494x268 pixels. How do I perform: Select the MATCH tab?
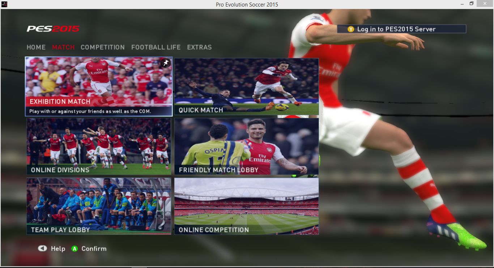coord(63,47)
